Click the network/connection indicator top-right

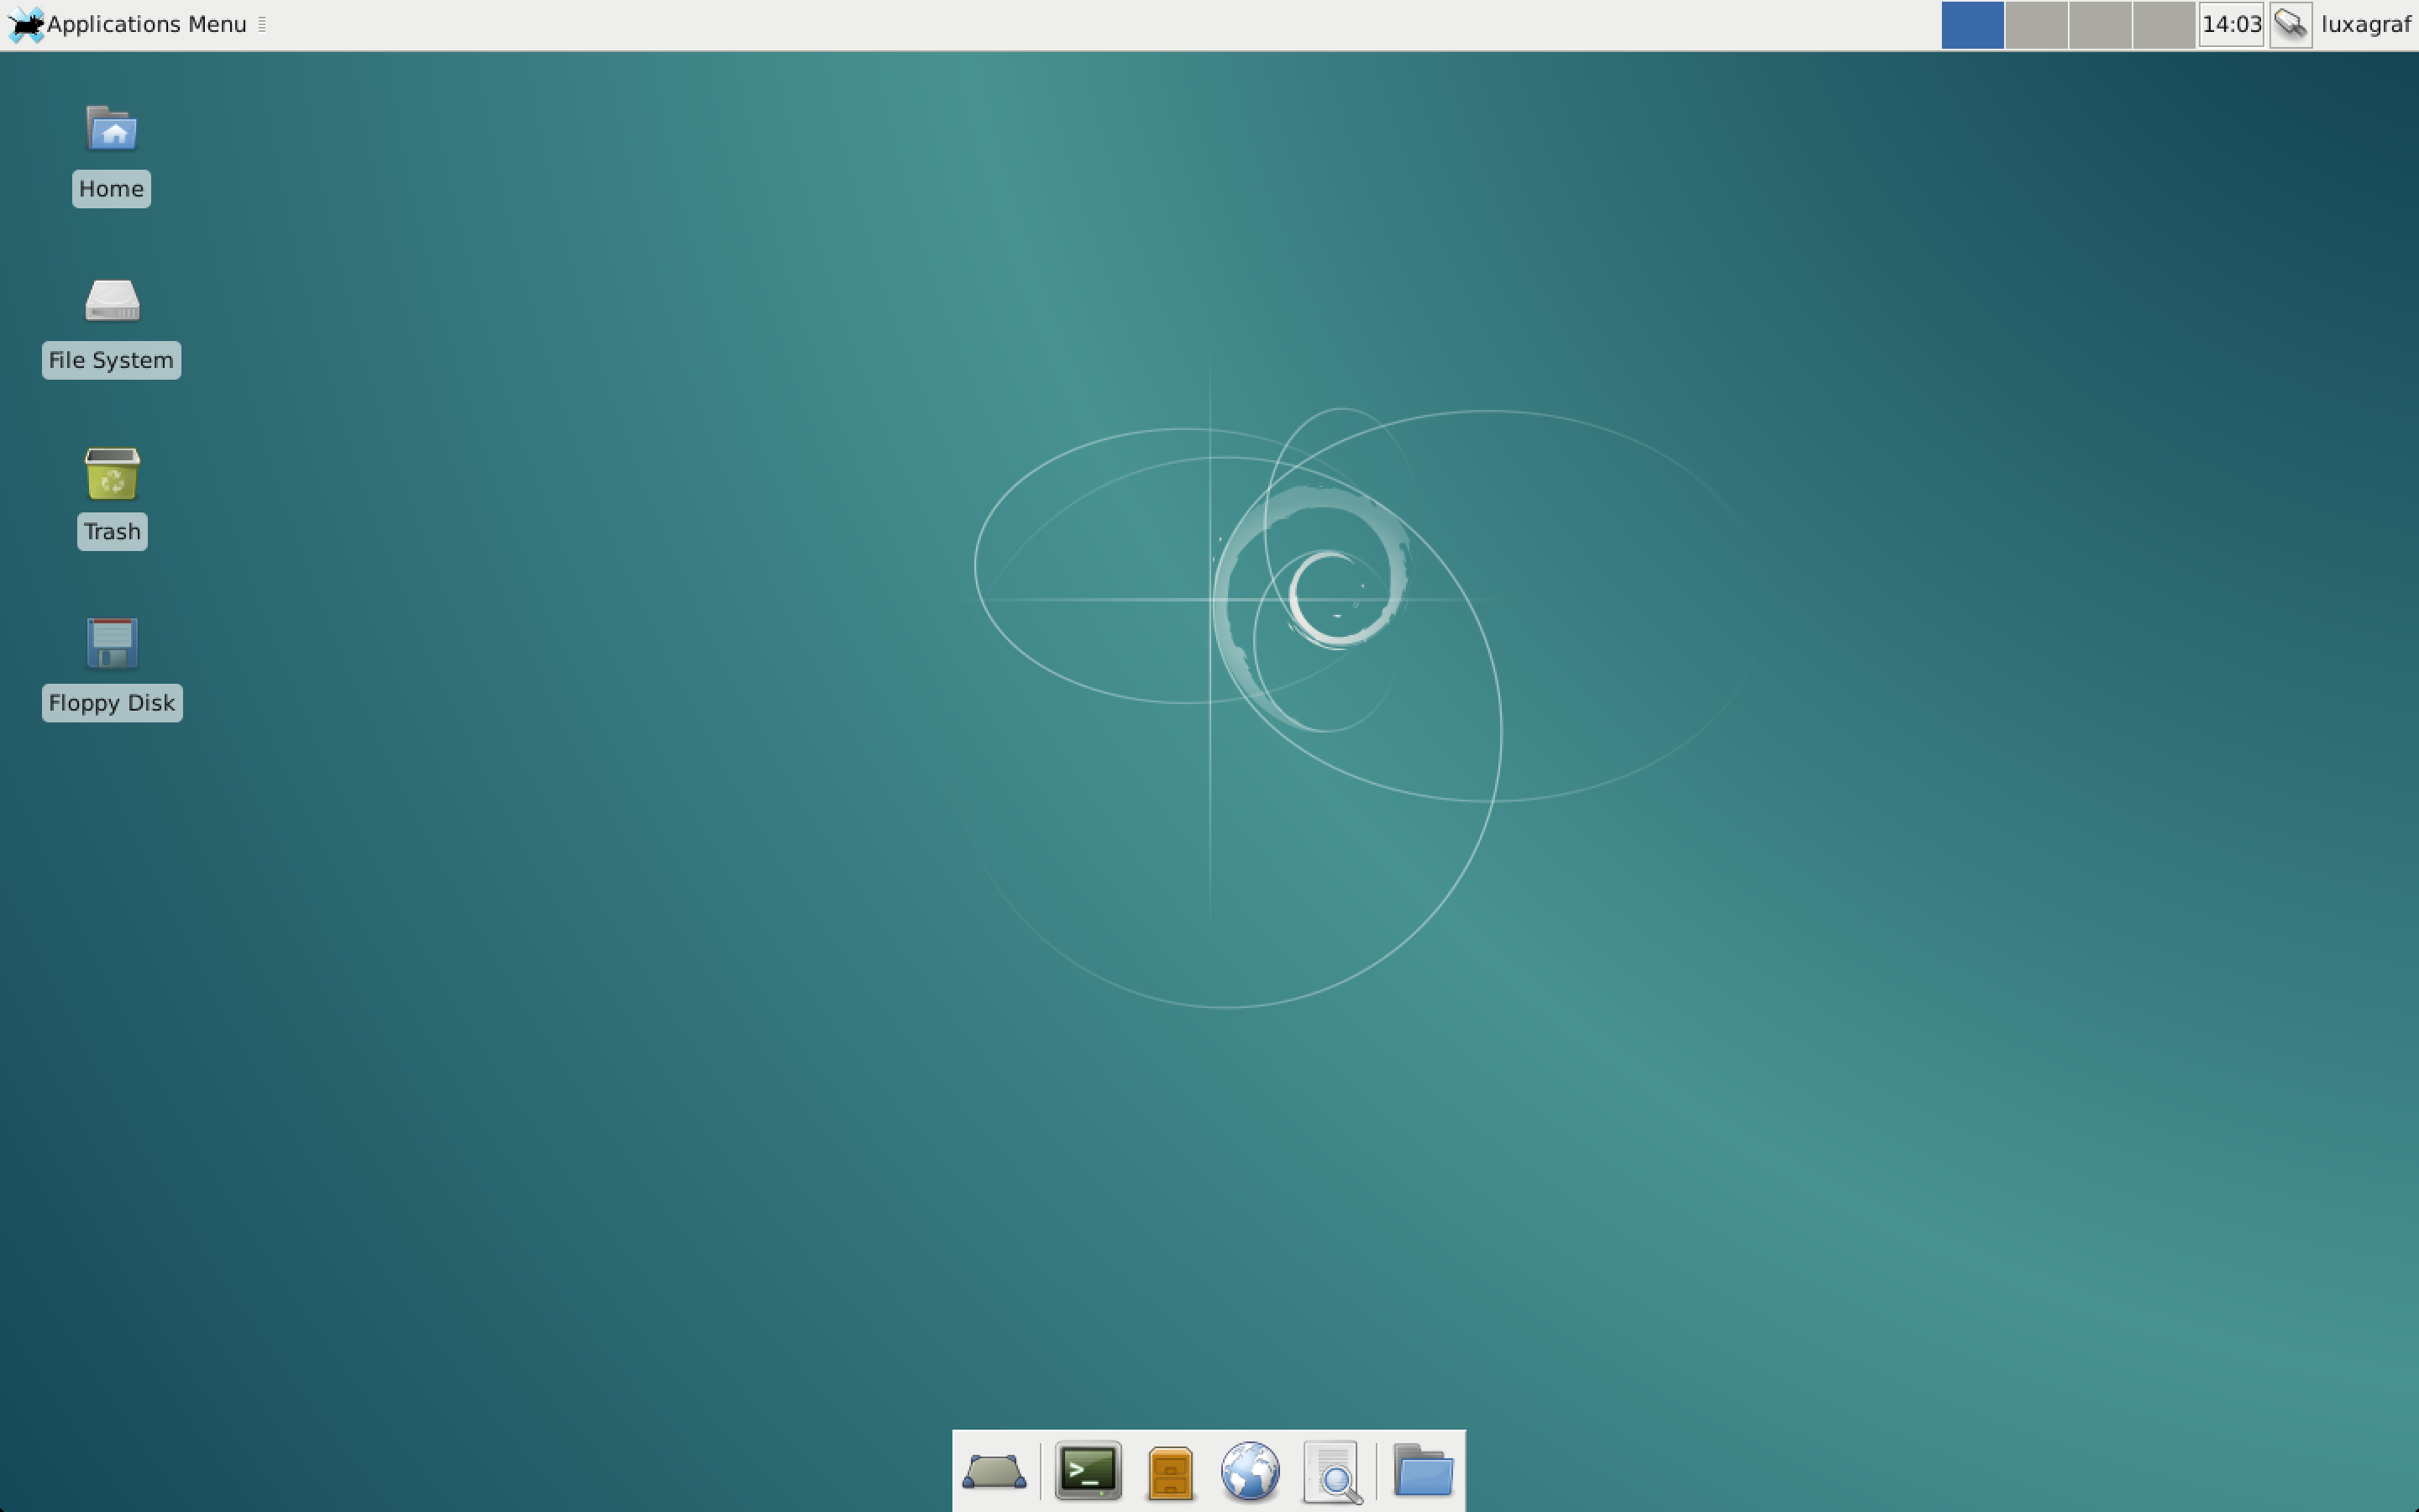(2290, 24)
